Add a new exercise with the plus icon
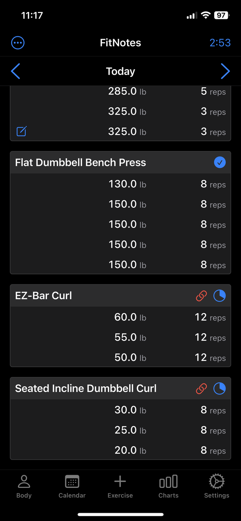This screenshot has height=521, width=241. (120, 486)
